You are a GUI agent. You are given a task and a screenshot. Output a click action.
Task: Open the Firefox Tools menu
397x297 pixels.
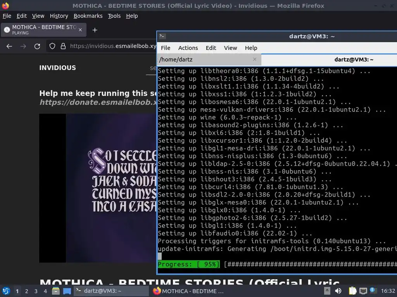coord(114,16)
